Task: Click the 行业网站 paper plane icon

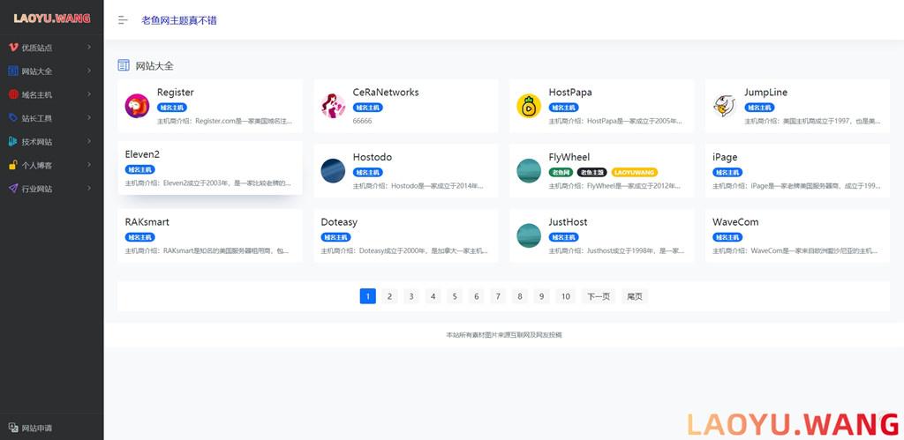Action: [x=13, y=189]
